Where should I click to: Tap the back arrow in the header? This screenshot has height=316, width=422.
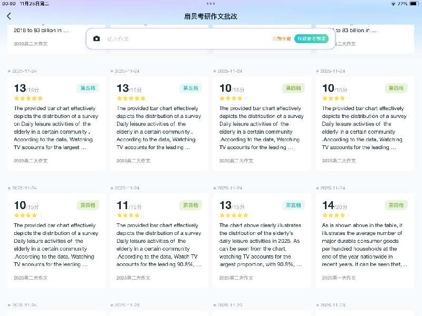tap(9, 16)
